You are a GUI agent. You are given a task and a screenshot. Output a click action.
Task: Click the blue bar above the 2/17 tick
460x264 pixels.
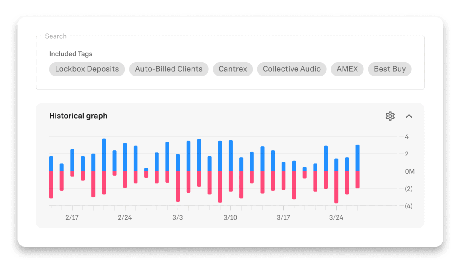72,160
